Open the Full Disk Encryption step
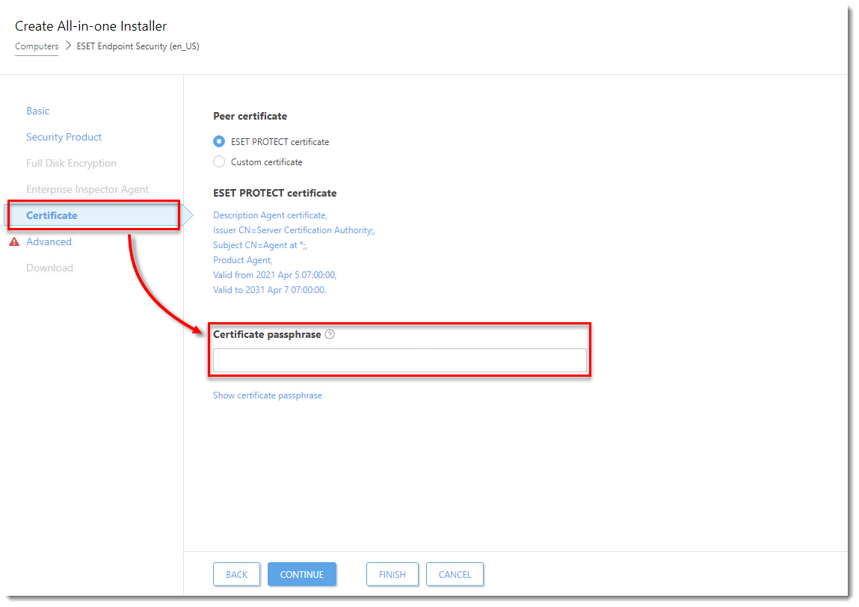 point(71,163)
